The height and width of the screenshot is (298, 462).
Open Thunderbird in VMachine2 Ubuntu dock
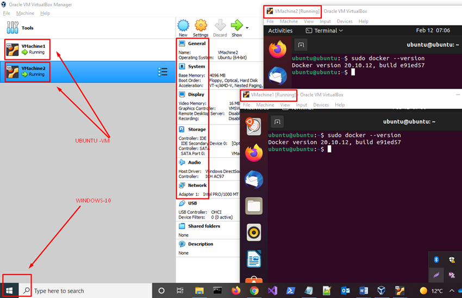(x=278, y=75)
